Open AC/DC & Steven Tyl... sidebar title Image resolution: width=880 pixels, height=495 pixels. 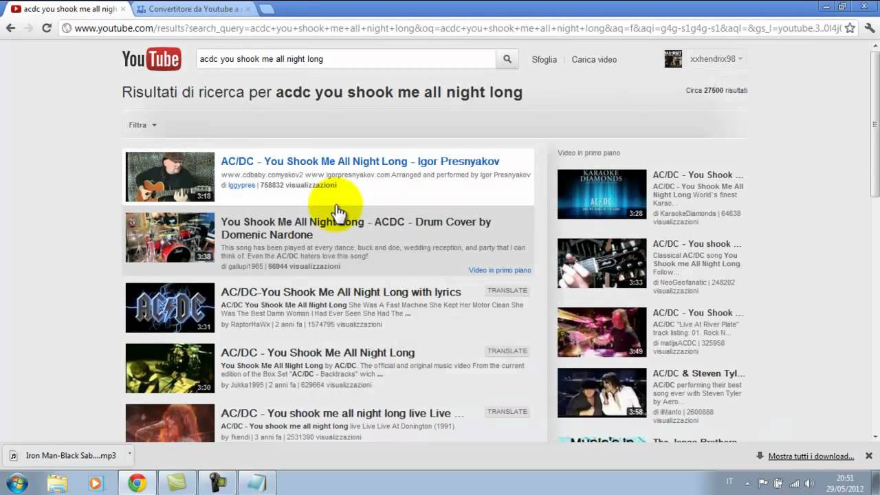click(x=698, y=373)
